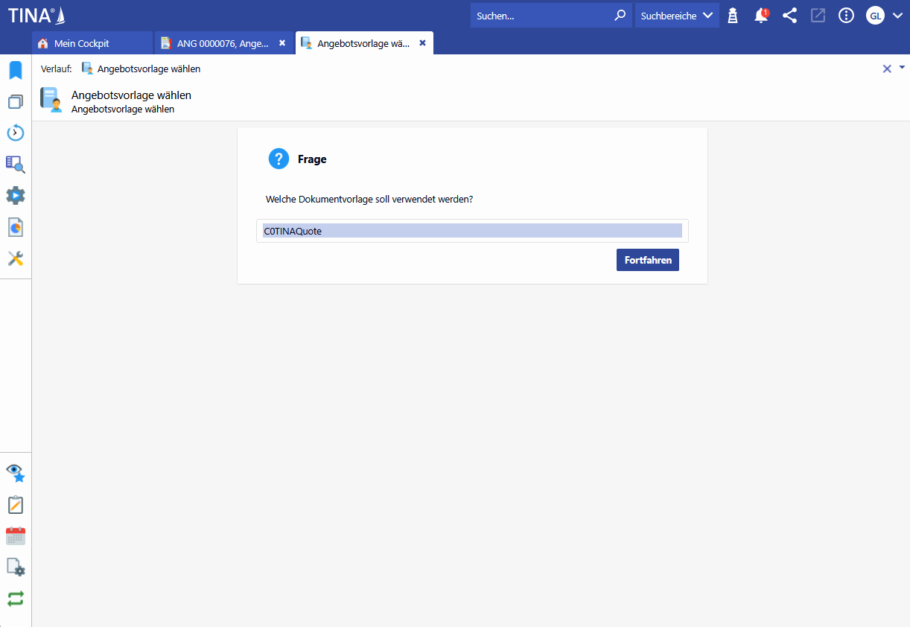Image resolution: width=910 pixels, height=627 pixels.
Task: Switch to the Mein Cockpit tab
Action: tap(82, 43)
